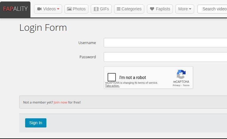Click the Fapality site logo
This screenshot has height=139, width=227.
click(x=15, y=9)
